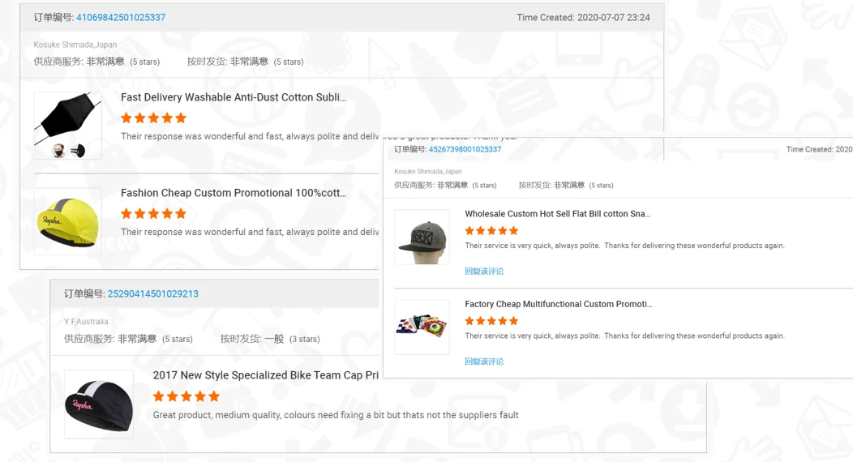The height and width of the screenshot is (462, 853).
Task: Open Wholesale Custom Hot Sell Flat Bill title
Action: (x=557, y=214)
